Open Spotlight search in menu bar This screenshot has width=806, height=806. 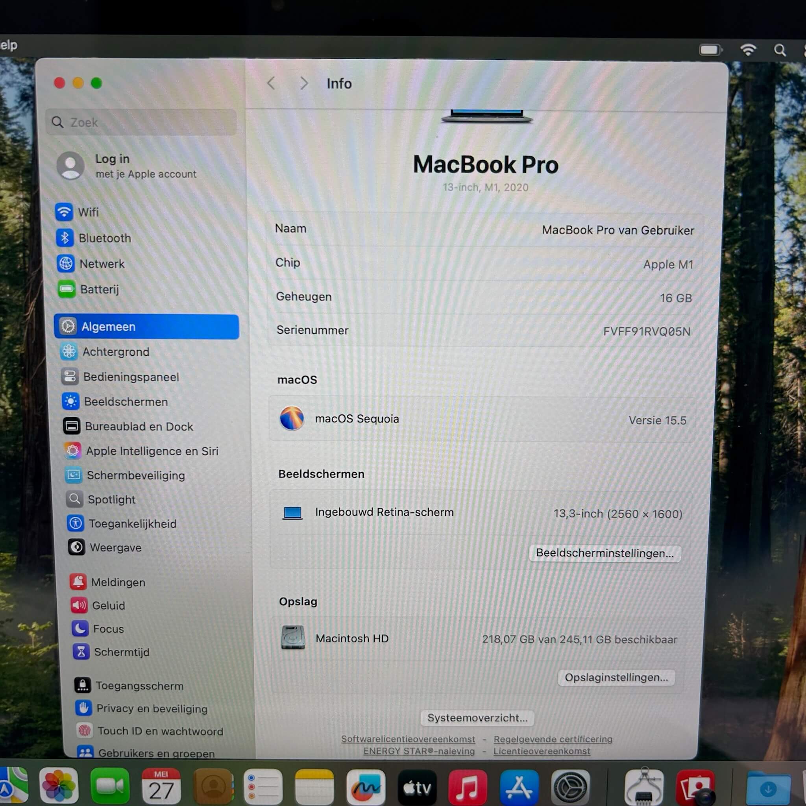(780, 50)
